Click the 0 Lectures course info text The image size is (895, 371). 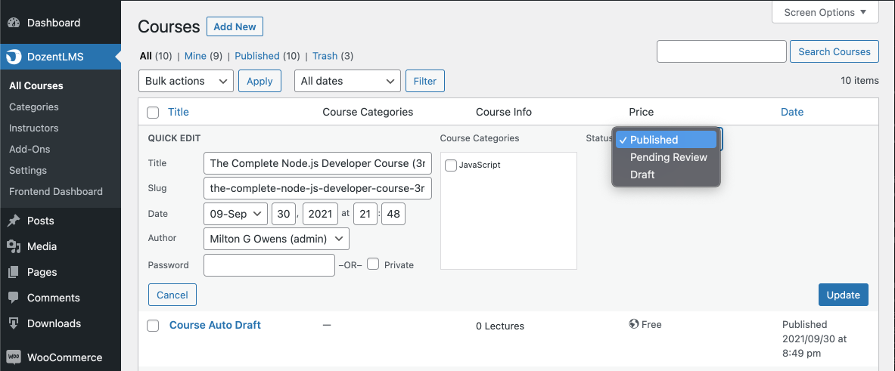click(x=500, y=326)
